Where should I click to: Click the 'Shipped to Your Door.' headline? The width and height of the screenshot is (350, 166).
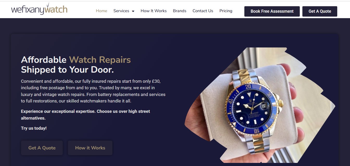tap(67, 70)
